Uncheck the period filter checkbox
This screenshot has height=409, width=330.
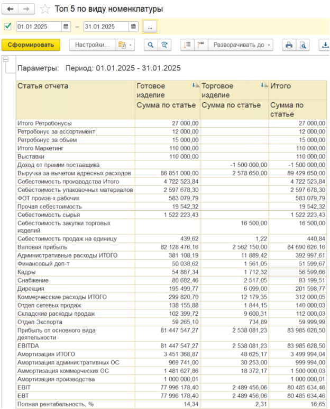[x=7, y=26]
